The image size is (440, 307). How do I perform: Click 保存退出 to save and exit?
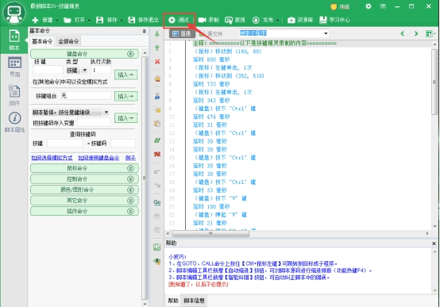click(x=143, y=20)
